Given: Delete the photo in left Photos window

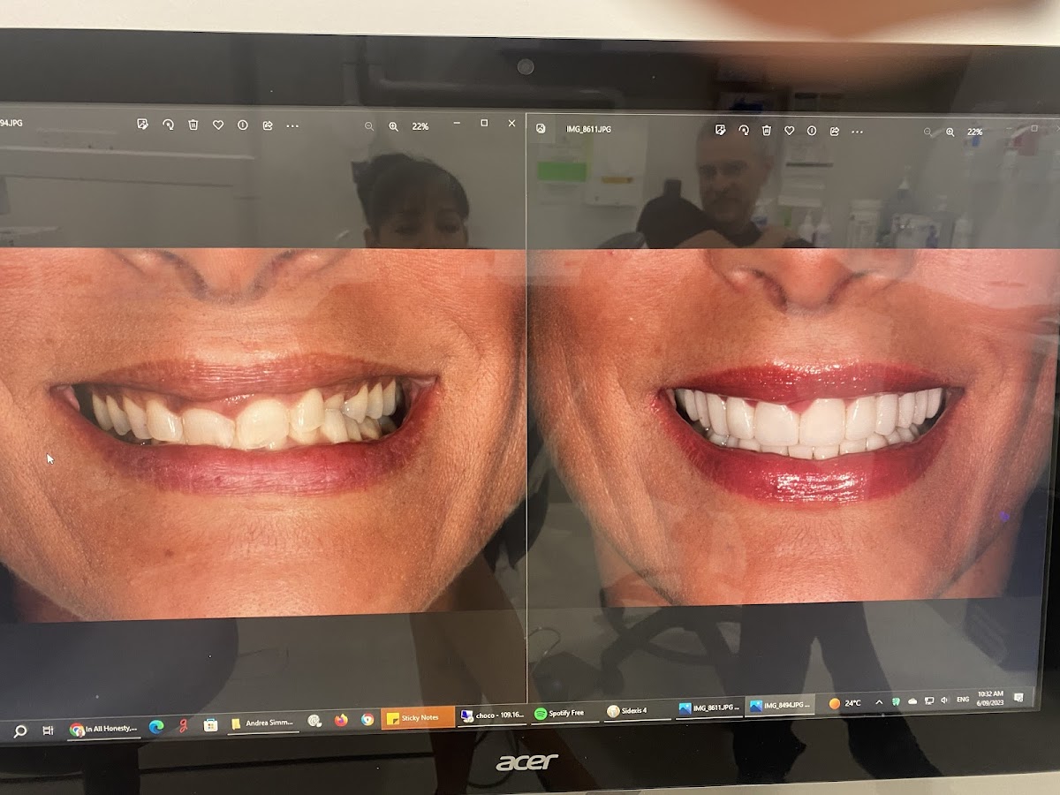Looking at the screenshot, I should 193,125.
